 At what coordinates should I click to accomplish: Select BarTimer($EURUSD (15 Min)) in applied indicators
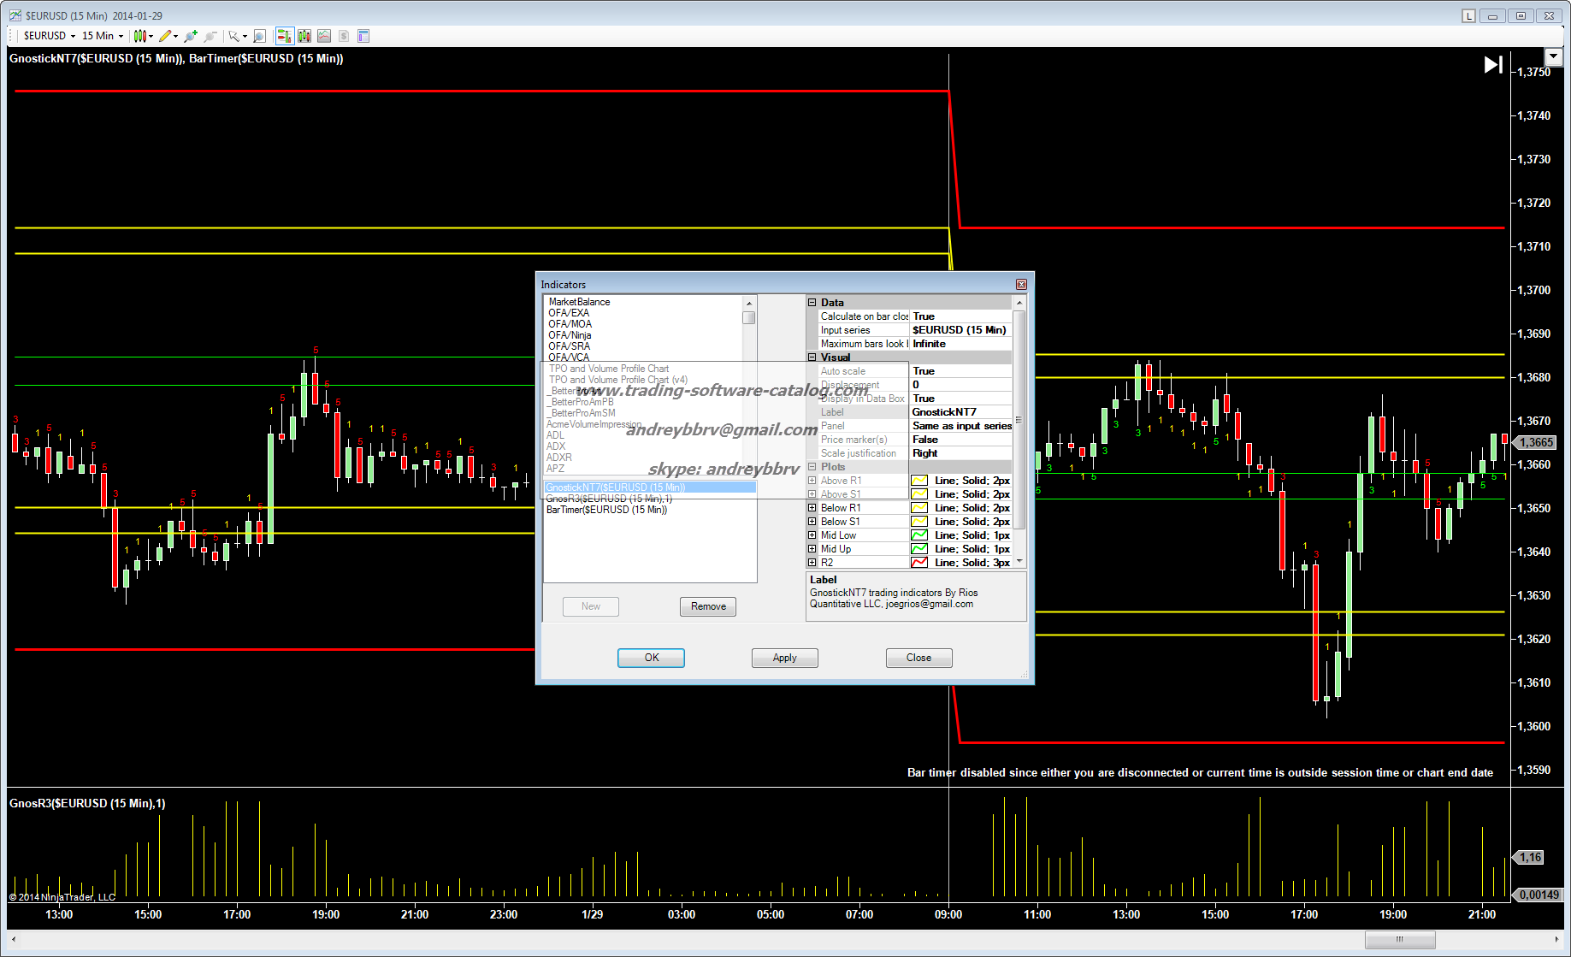[606, 510]
